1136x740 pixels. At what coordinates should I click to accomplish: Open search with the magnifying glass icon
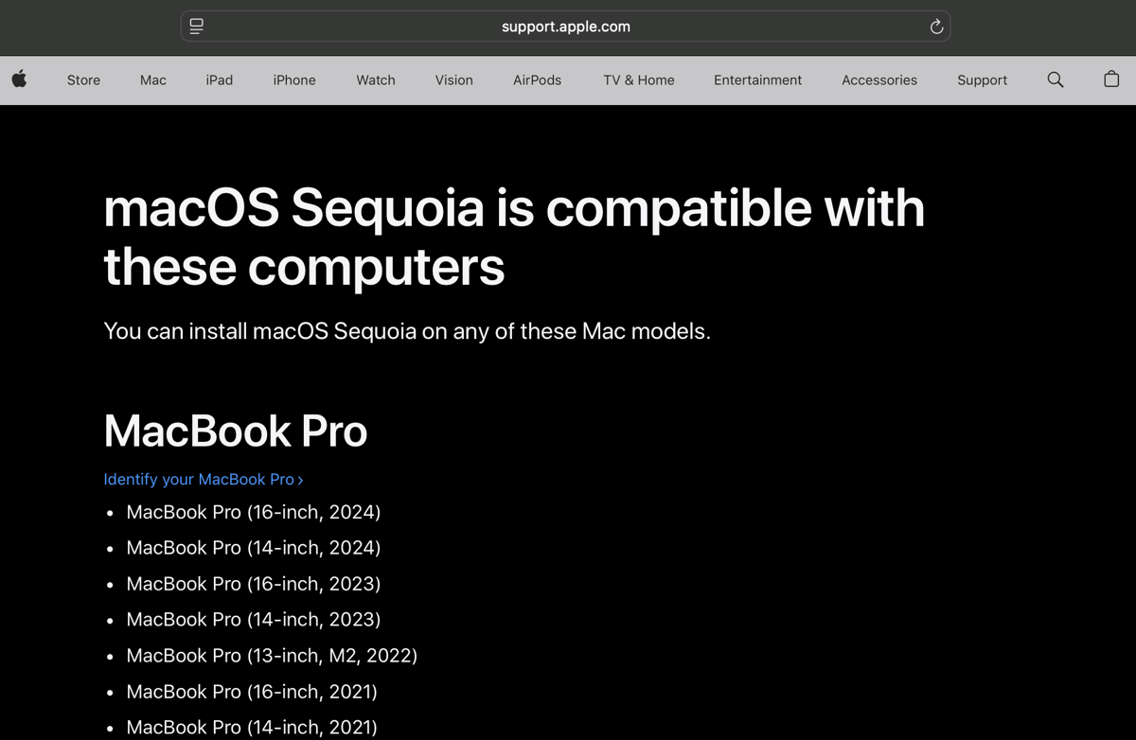(x=1055, y=80)
